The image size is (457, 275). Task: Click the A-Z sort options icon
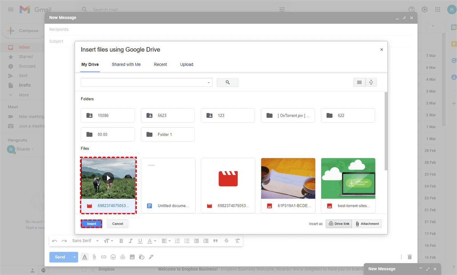371,83
